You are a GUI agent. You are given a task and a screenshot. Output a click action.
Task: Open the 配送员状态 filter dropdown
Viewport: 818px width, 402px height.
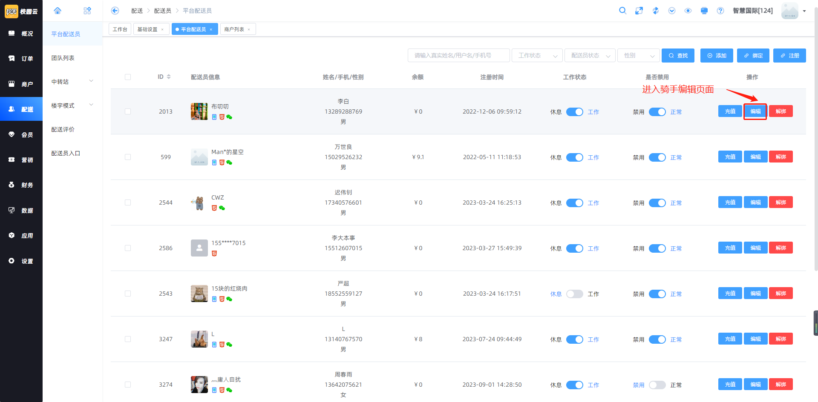pyautogui.click(x=590, y=55)
